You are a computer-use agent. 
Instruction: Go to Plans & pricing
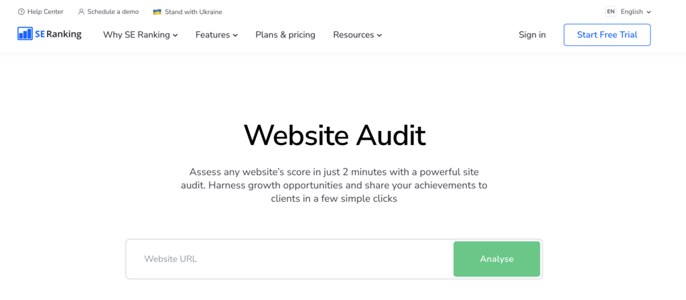[285, 35]
